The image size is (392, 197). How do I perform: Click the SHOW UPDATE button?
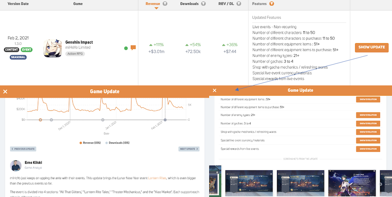[x=372, y=47]
